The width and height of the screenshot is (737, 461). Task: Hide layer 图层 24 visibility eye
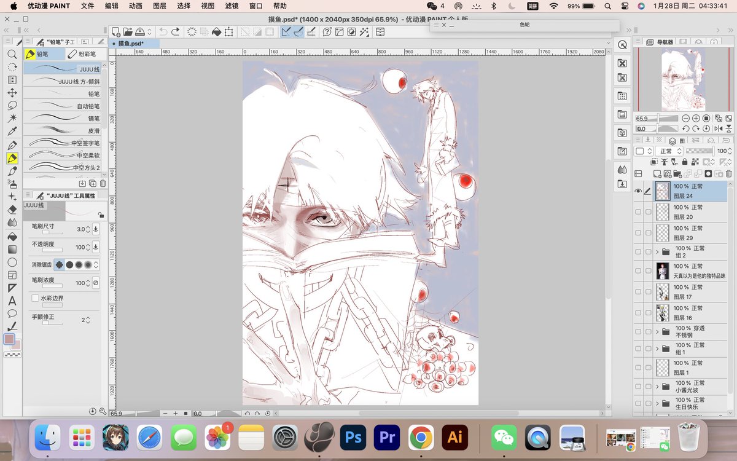638,191
